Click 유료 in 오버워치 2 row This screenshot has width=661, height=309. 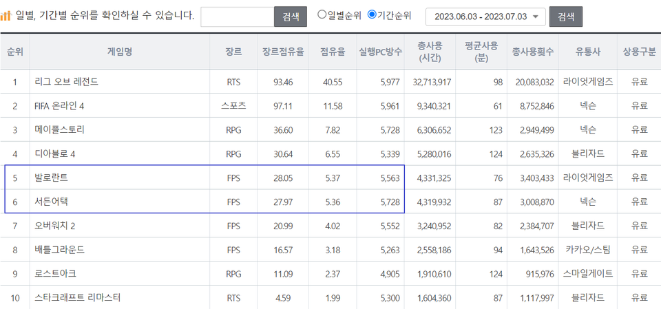639,226
